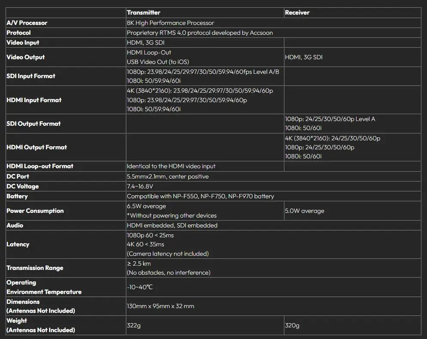Click the '6.5W average' value
The width and height of the screenshot is (427, 339).
coord(146,206)
